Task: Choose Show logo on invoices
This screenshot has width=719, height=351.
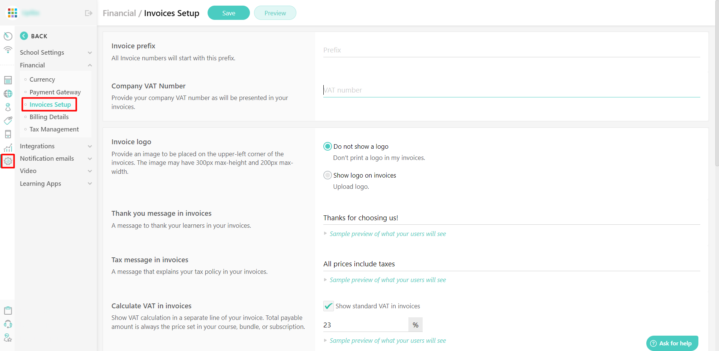Action: 327,175
